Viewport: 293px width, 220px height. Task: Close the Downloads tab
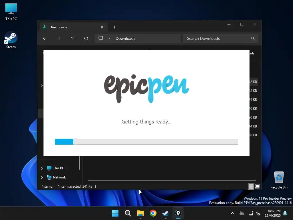[x=102, y=27]
